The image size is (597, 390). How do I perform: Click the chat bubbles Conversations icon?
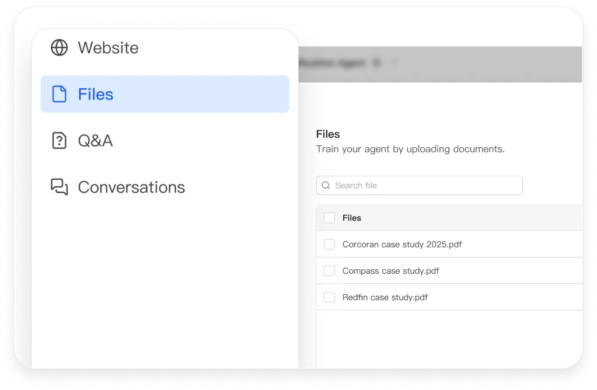[x=60, y=187]
